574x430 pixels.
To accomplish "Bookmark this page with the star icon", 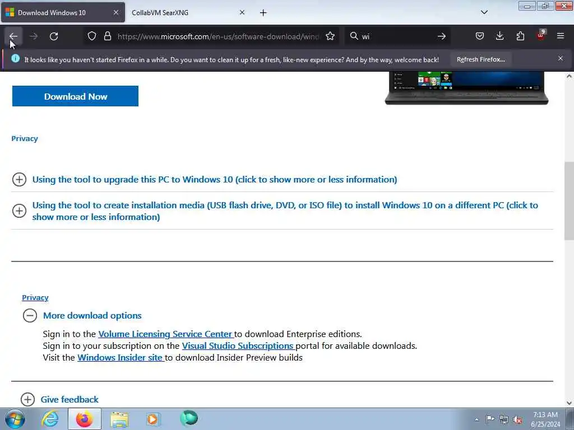I will pos(330,36).
